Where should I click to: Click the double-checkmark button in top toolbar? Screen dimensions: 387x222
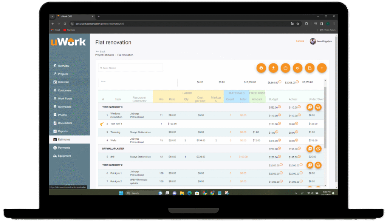pyautogui.click(x=297, y=68)
